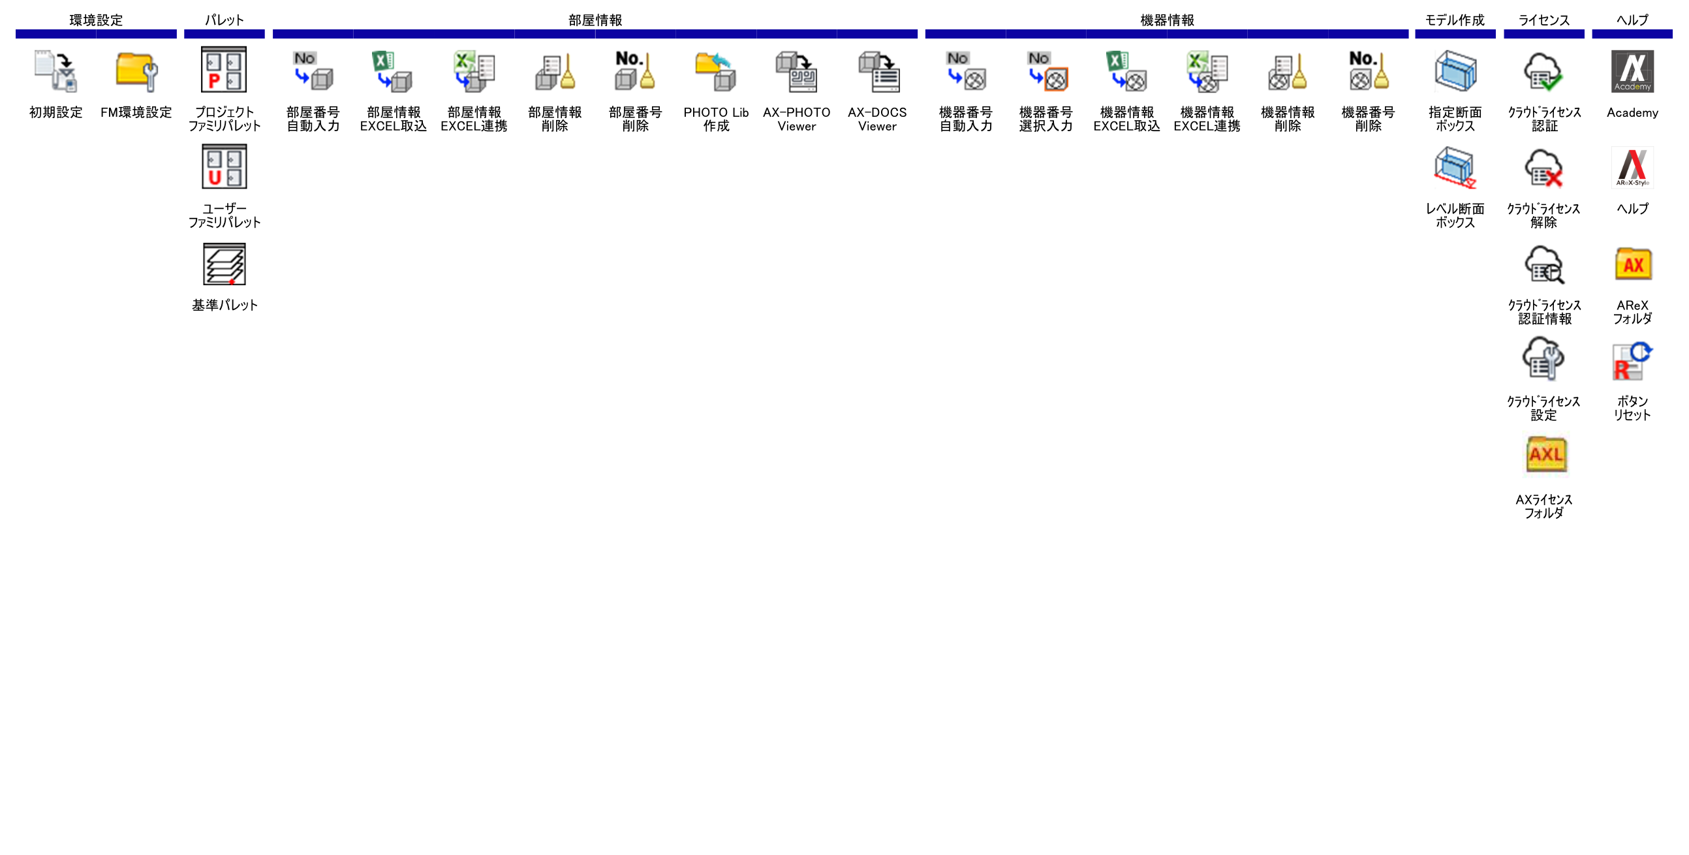This screenshot has height=855, width=1689.
Task: Open the ユーザーファミリパレット icon
Action: tap(225, 166)
